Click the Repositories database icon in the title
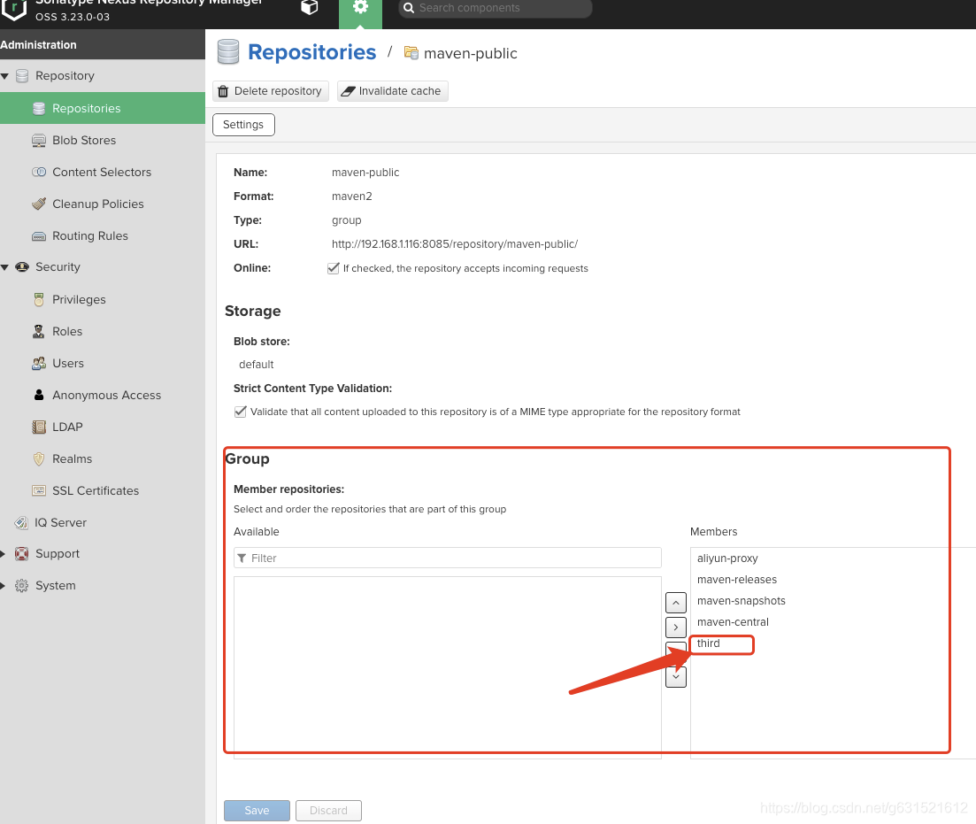Viewport: 976px width, 824px height. 228,52
